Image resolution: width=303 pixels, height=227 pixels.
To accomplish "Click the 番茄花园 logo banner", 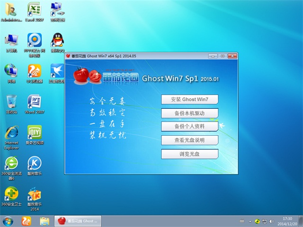I will [x=106, y=76].
